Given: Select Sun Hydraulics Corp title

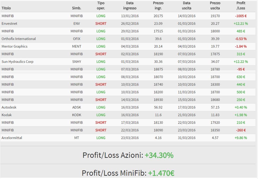Looking at the screenshot, I should (17, 62).
